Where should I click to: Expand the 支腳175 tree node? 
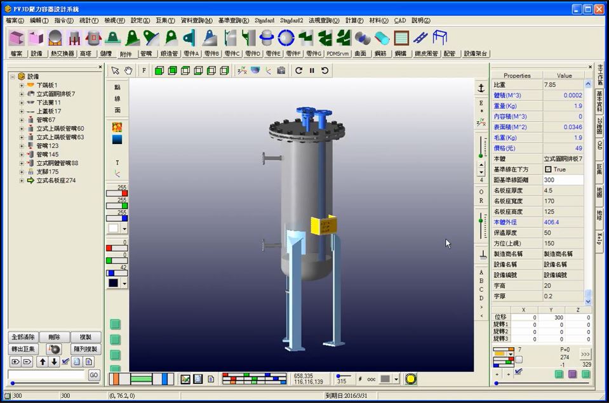tap(22, 171)
